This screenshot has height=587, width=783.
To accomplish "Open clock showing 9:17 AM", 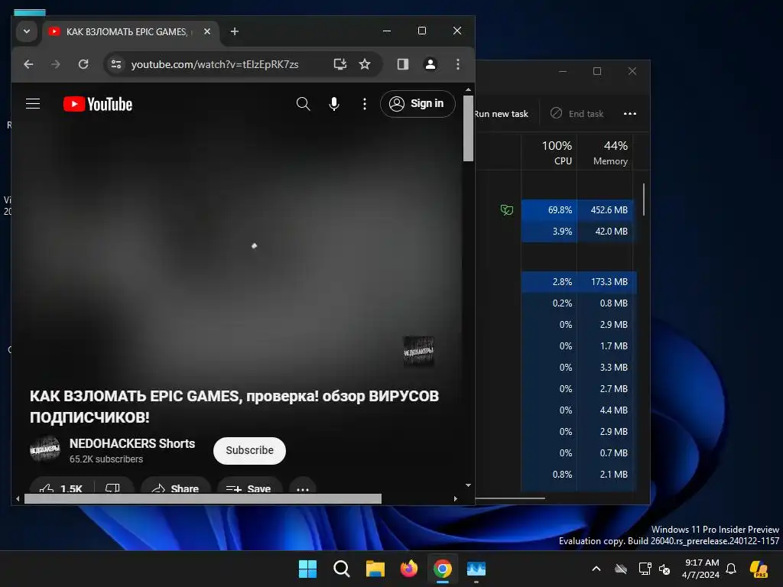I will (700, 569).
